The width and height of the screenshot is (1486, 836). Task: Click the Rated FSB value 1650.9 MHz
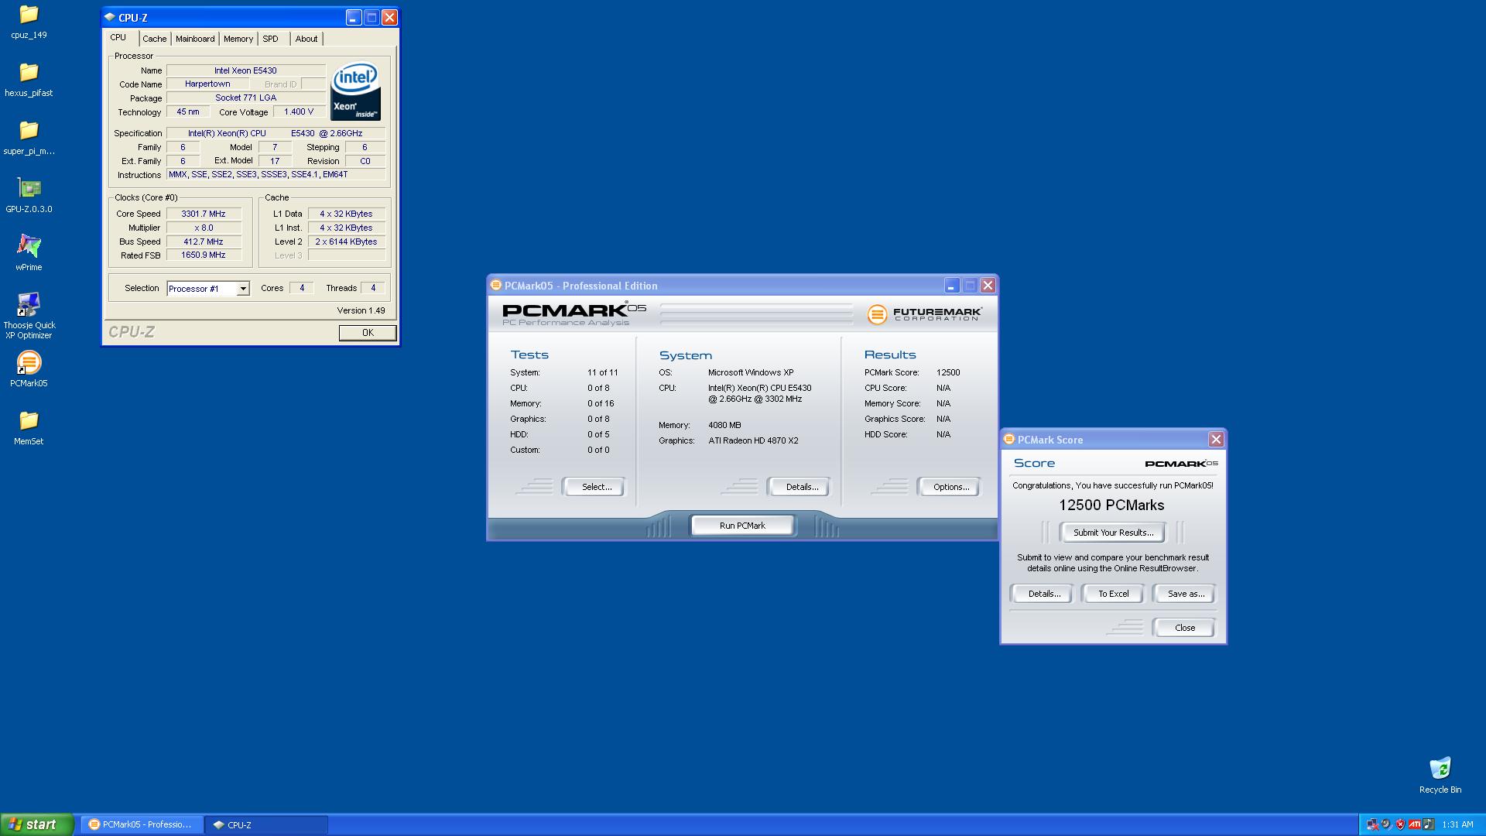tap(204, 255)
